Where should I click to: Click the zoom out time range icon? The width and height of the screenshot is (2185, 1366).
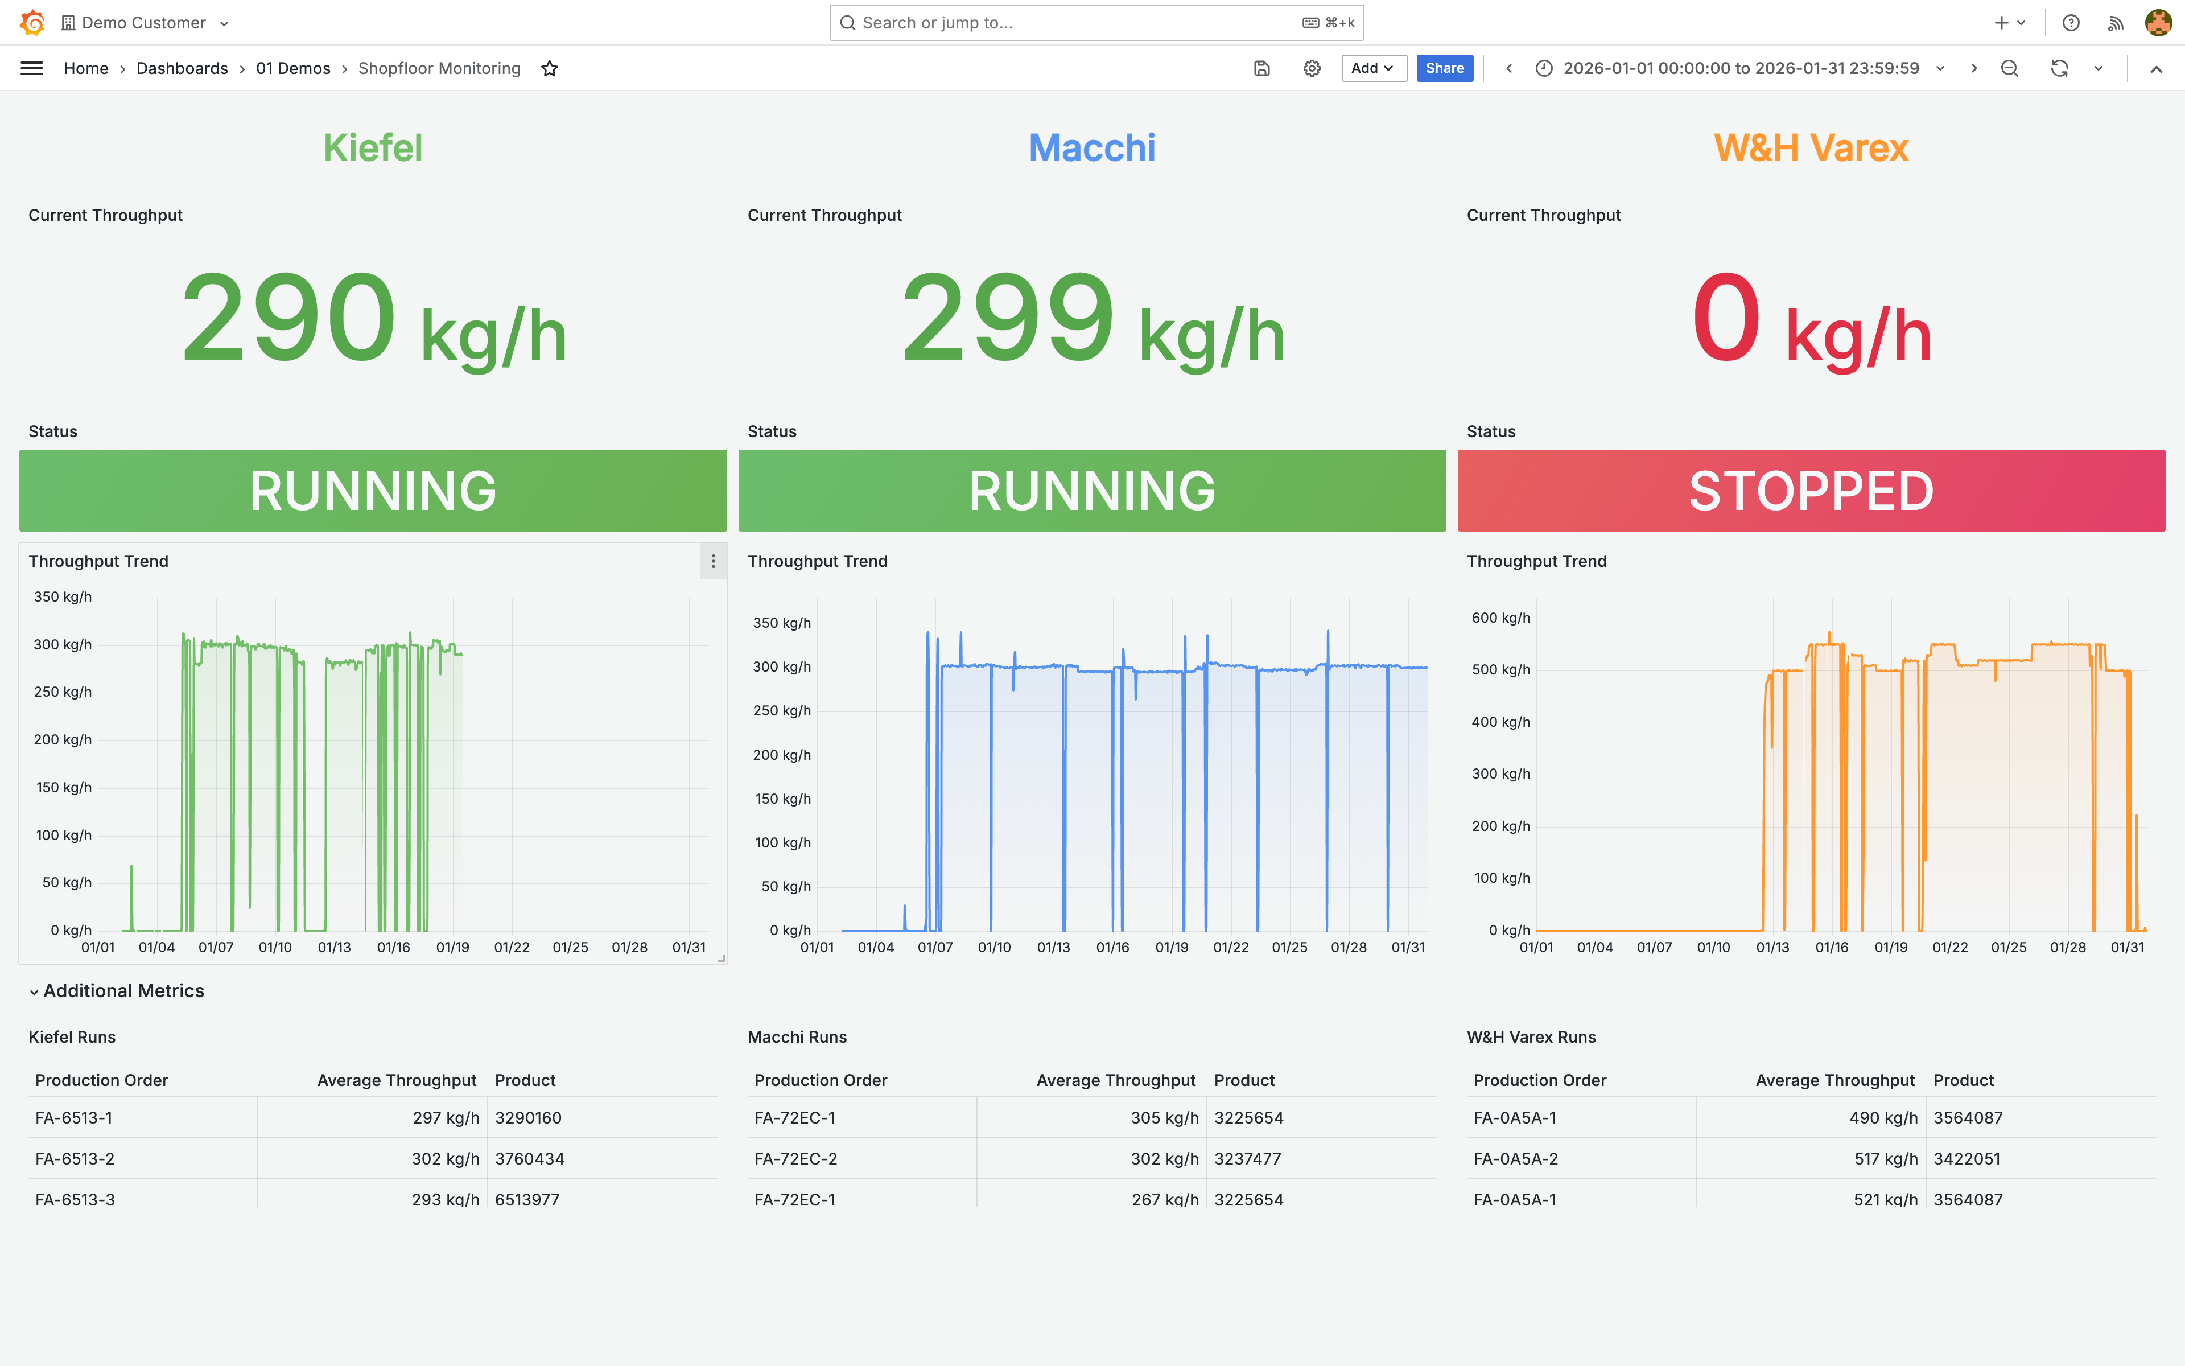click(x=2009, y=69)
